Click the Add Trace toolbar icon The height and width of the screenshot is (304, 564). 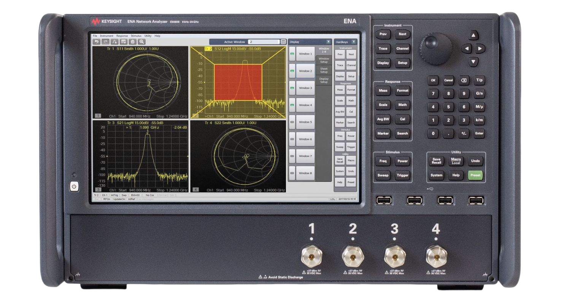click(114, 42)
